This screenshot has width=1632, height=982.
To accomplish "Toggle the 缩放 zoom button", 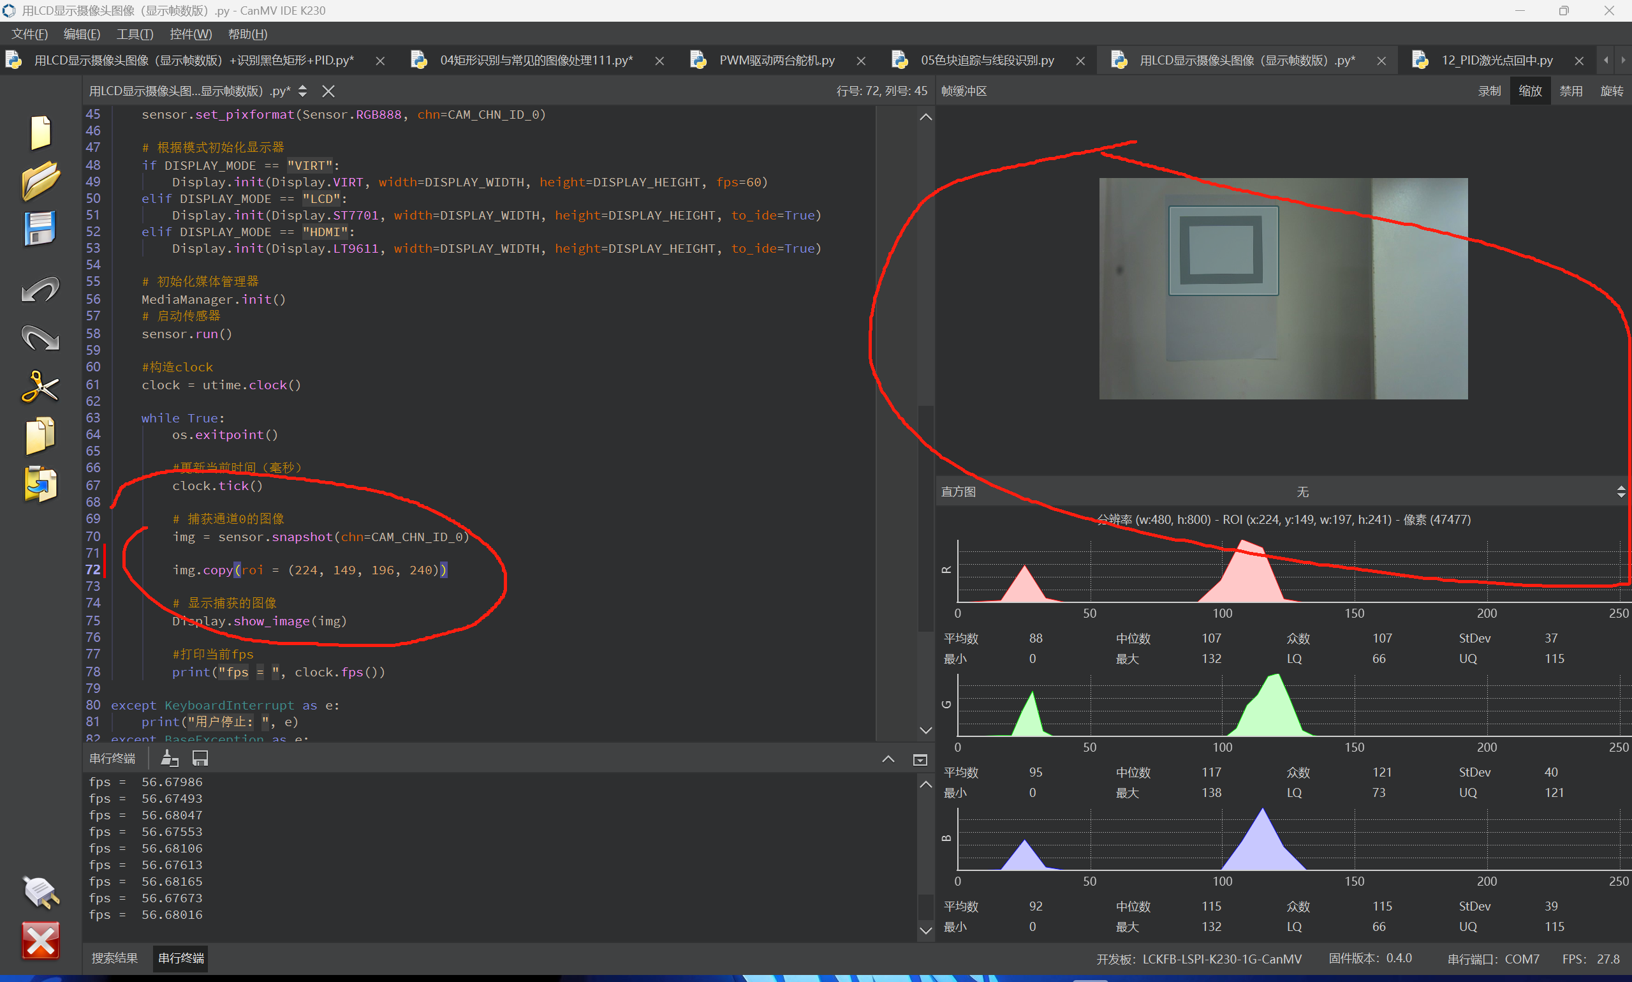I will (x=1529, y=91).
